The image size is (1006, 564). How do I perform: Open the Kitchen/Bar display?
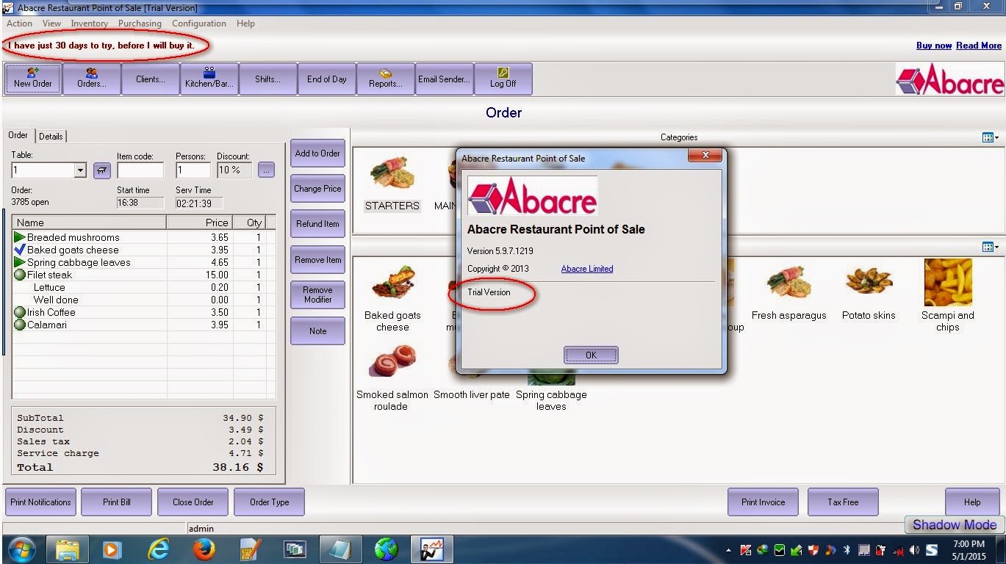pyautogui.click(x=209, y=79)
